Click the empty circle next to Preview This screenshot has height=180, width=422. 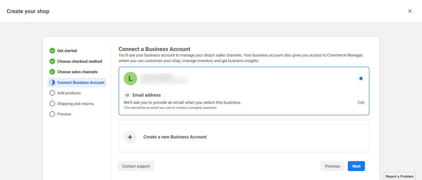coord(52,114)
